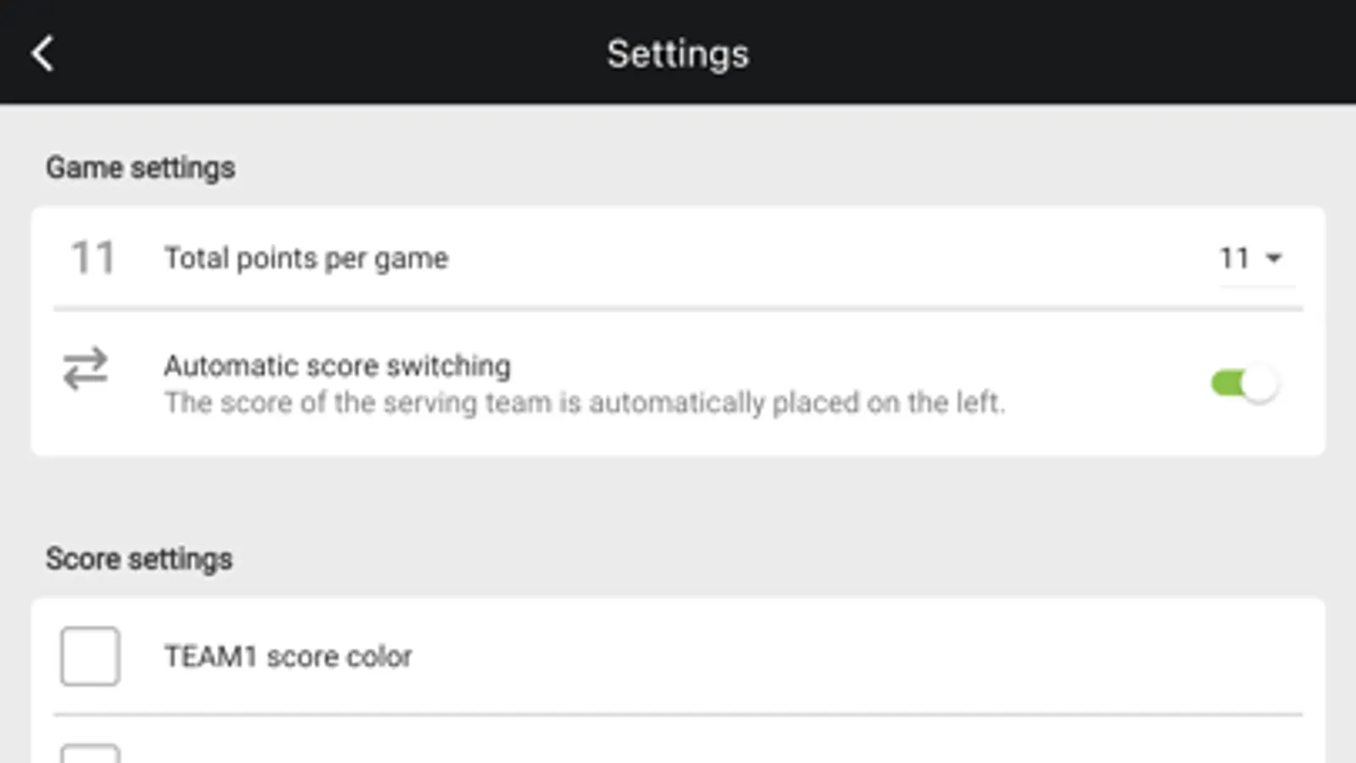
Task: Toggle off automatic score switching
Action: tap(1244, 384)
